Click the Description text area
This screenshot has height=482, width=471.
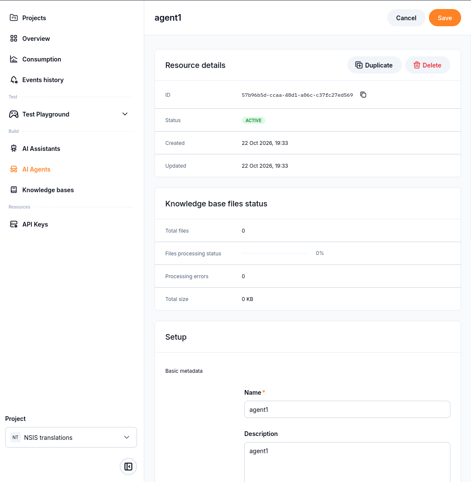tap(347, 462)
